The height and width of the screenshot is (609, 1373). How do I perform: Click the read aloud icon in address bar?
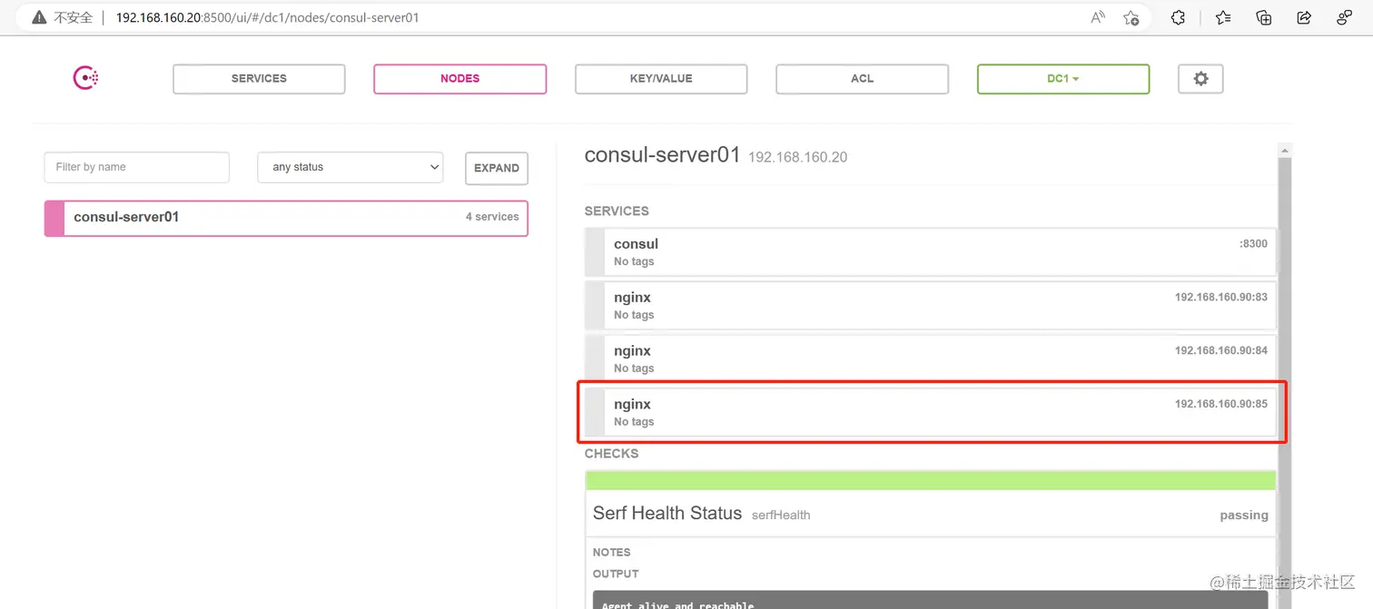[1098, 17]
